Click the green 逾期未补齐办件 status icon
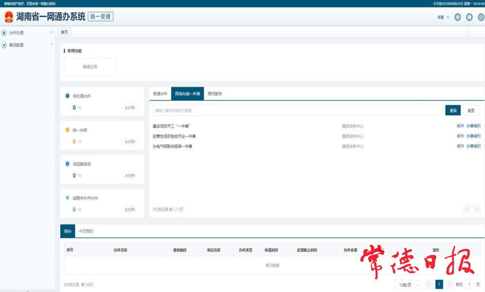This screenshot has width=485, height=292. [67, 198]
